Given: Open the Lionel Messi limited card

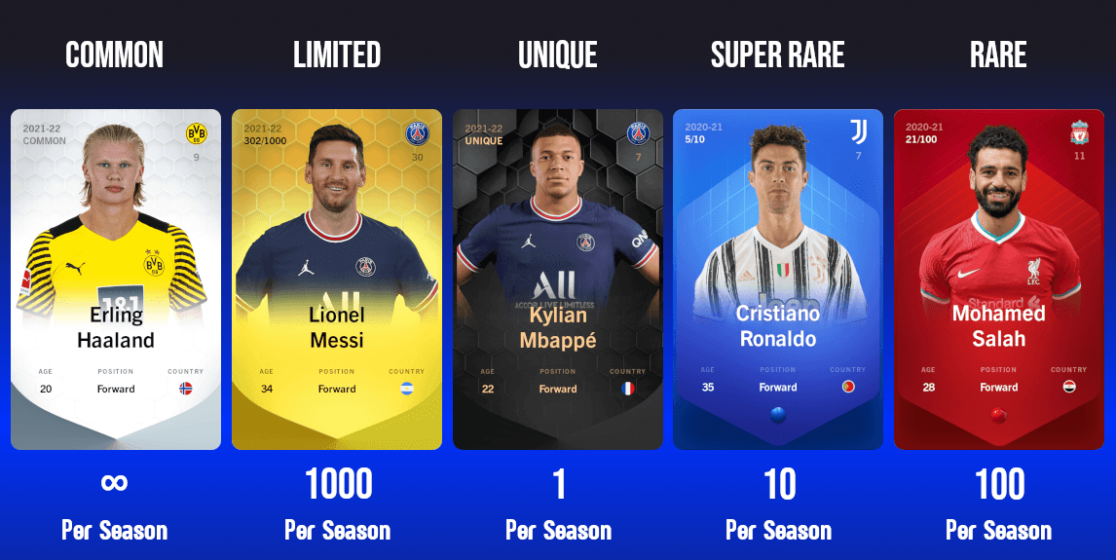Looking at the screenshot, I should [x=337, y=279].
